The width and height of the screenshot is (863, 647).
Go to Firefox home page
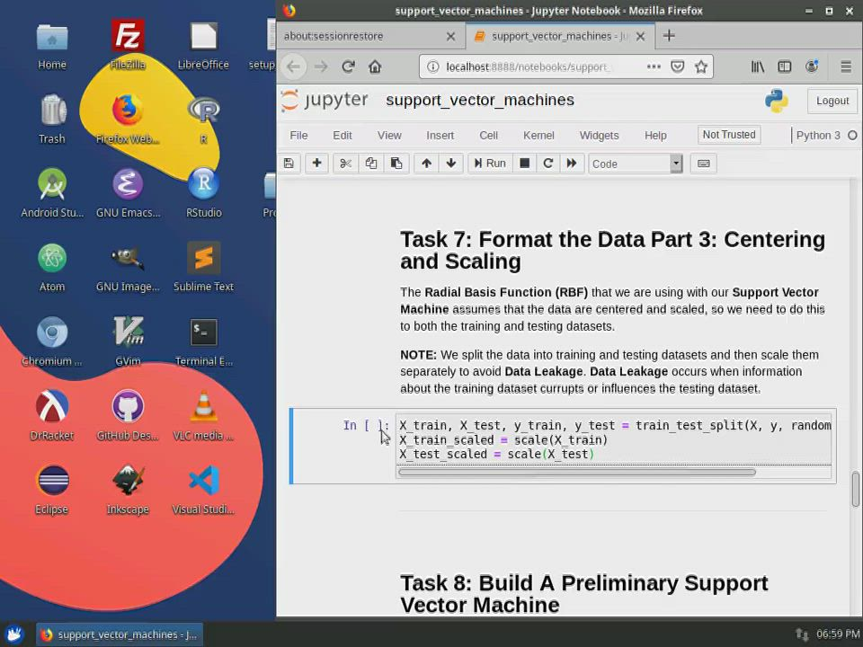[375, 67]
